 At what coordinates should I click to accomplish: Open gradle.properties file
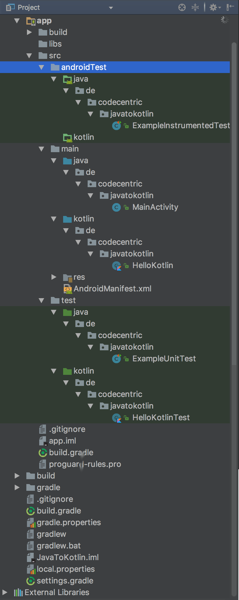coord(69,522)
